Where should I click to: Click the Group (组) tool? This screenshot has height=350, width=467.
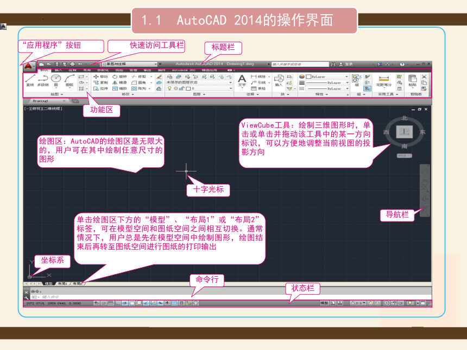coord(356,81)
